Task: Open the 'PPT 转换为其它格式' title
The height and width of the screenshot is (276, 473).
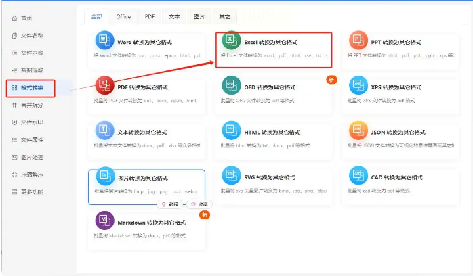Action: [396, 42]
